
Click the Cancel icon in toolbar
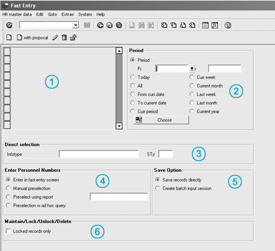[x=119, y=25]
